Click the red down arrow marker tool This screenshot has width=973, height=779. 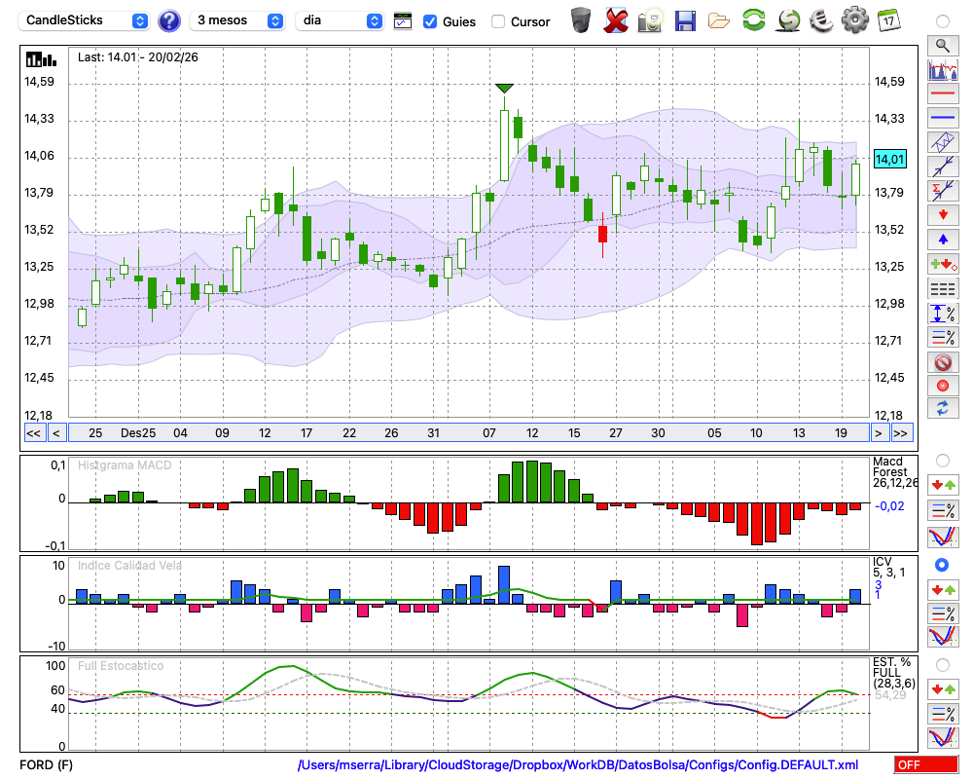tap(942, 213)
